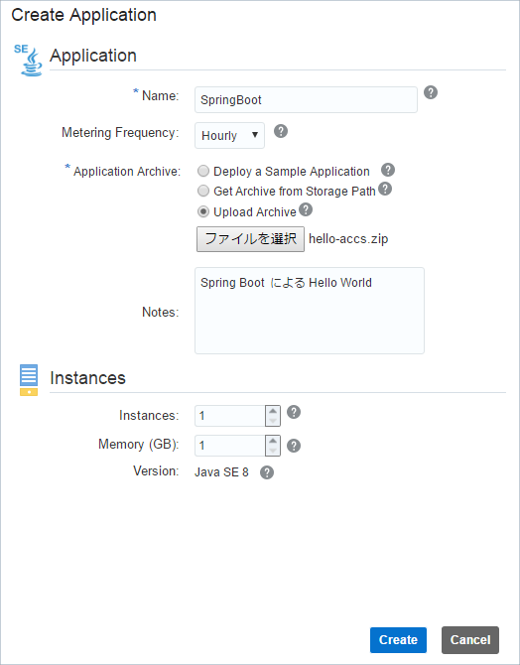Click the blue Create button
Viewport: 520px width, 665px height.
coord(398,639)
